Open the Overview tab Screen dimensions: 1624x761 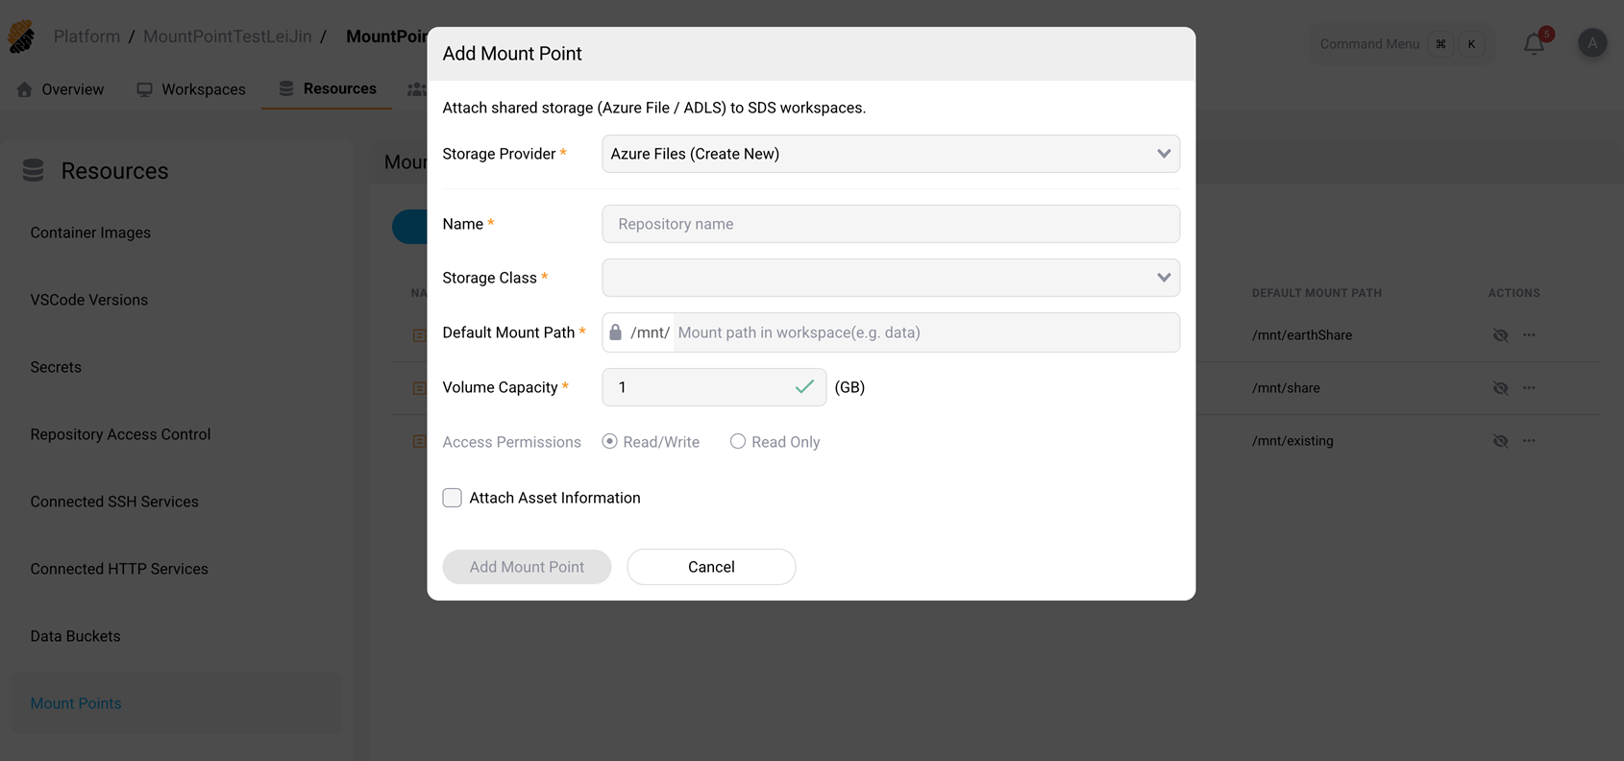tap(61, 89)
